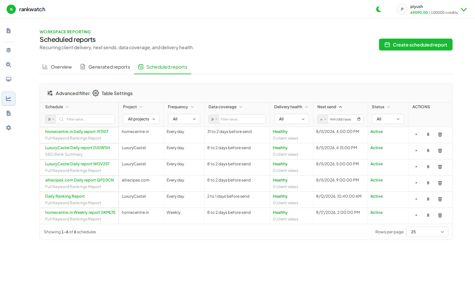Open the All projects filter dropdown
Screen dimensions: 475x297
tap(141, 119)
